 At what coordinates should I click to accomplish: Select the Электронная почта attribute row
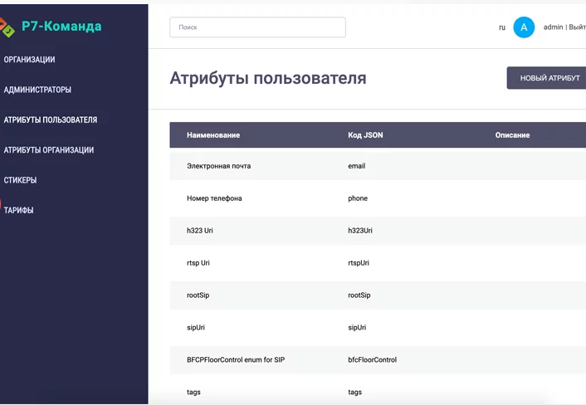219,166
